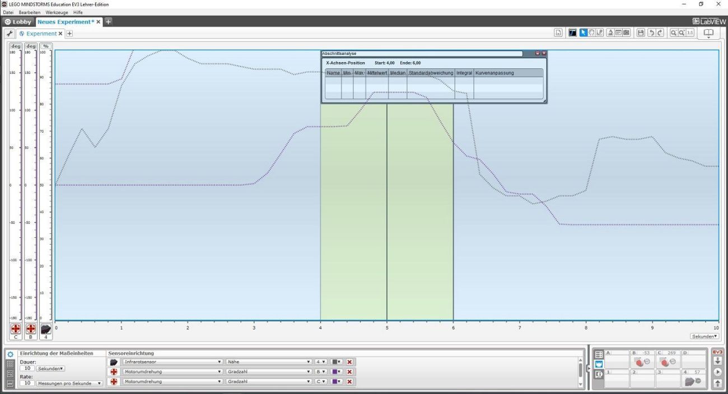
Task: Open color picker for motor B line
Action: point(336,372)
